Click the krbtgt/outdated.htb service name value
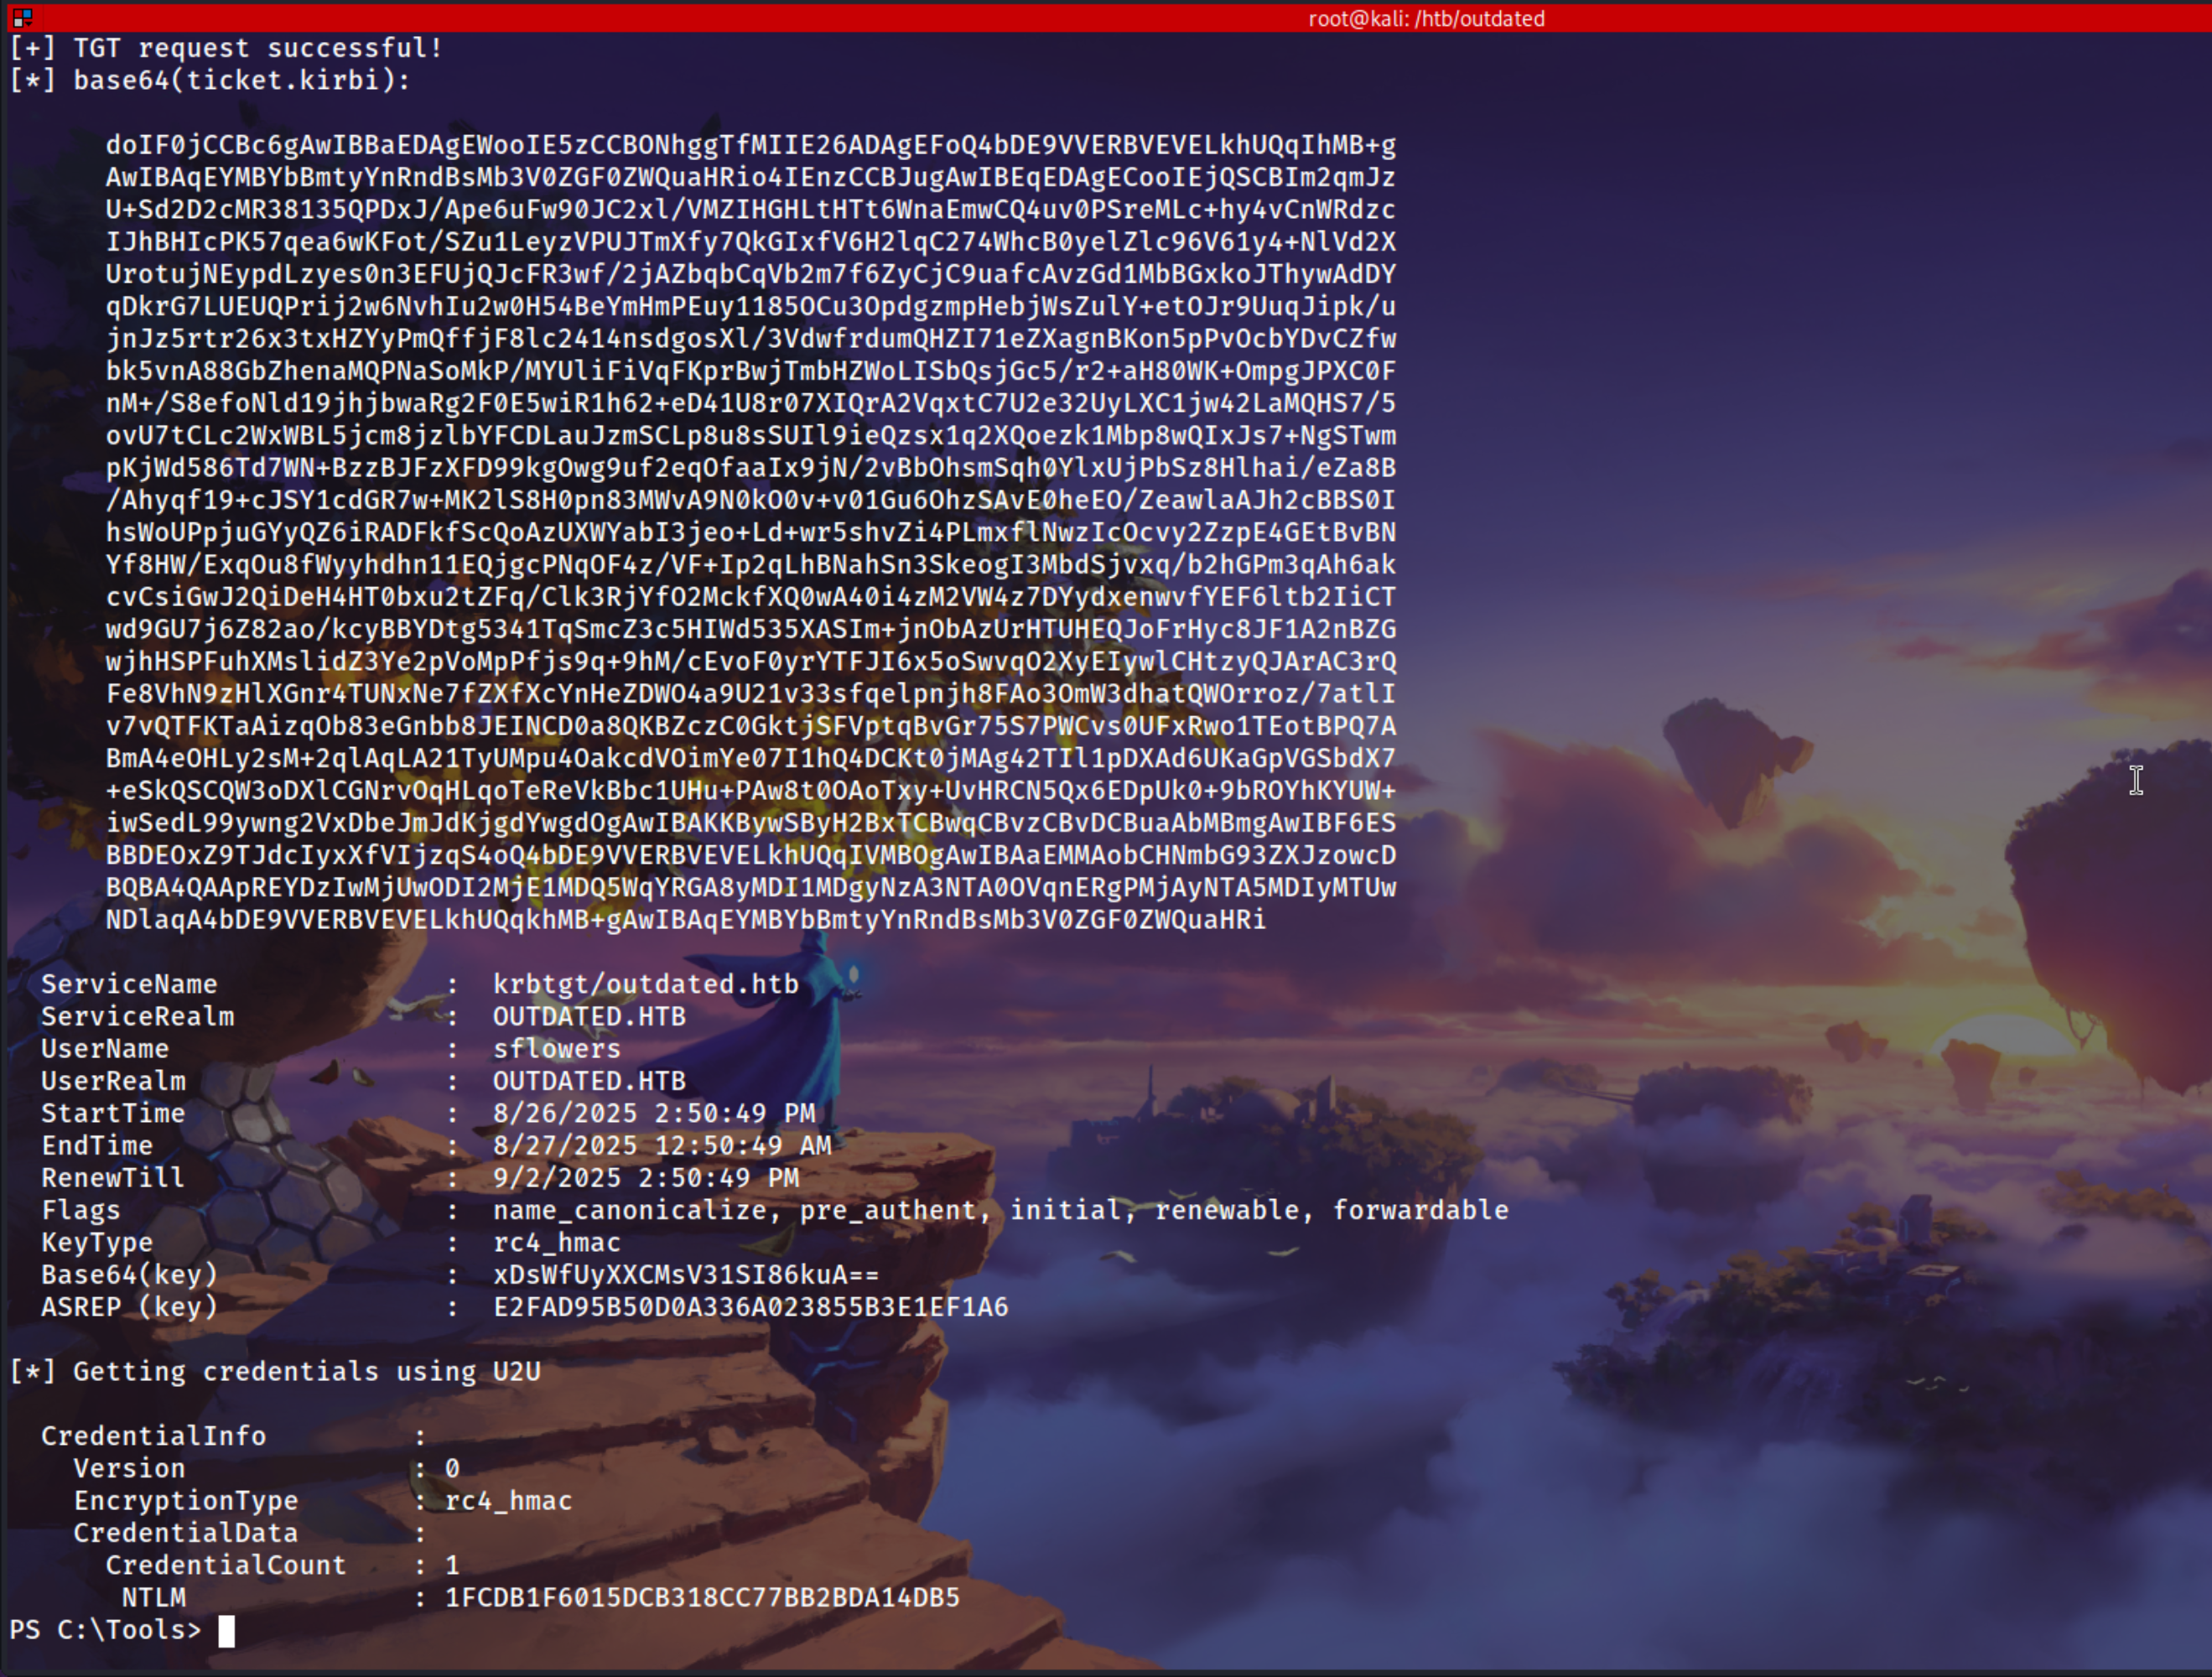The width and height of the screenshot is (2212, 1677). 645,984
